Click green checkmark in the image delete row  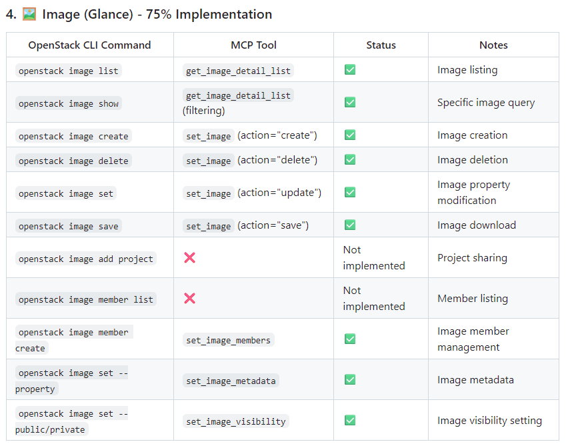(350, 159)
